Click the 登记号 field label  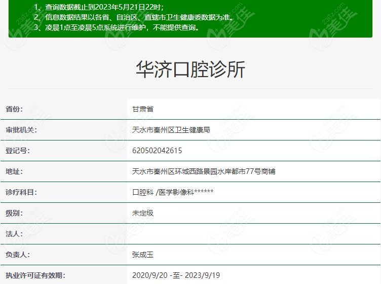(18, 151)
